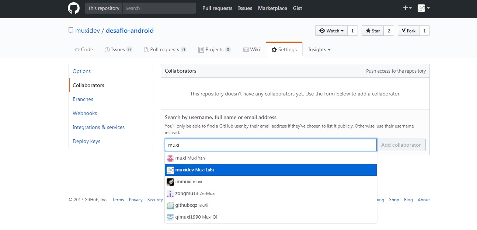Click the Add collaborator button
The width and height of the screenshot is (477, 230).
click(401, 145)
